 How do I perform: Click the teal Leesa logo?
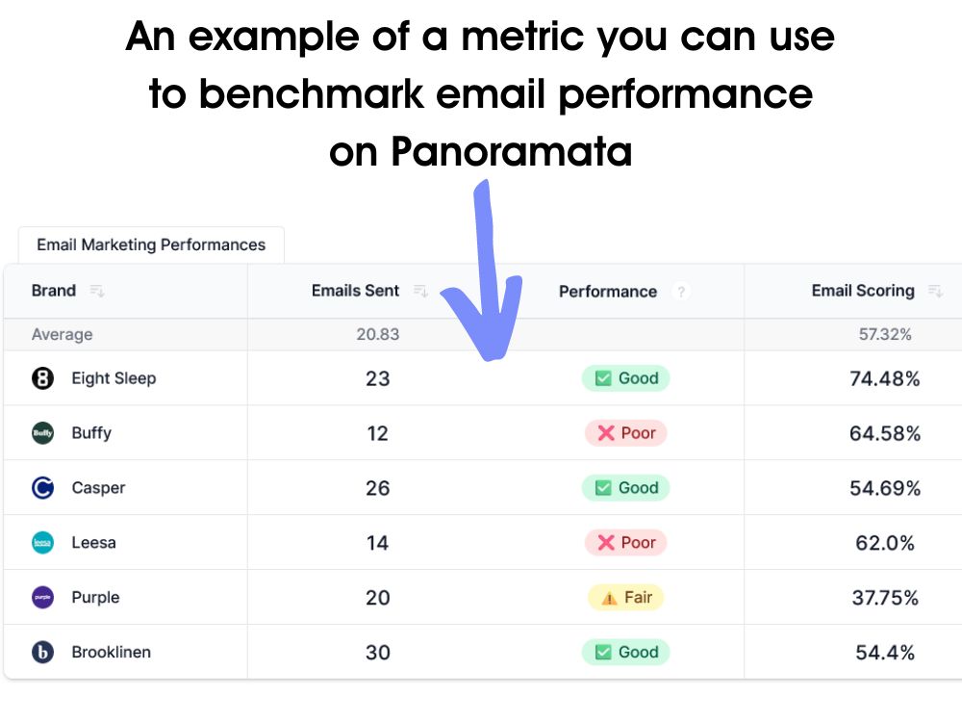pos(42,542)
